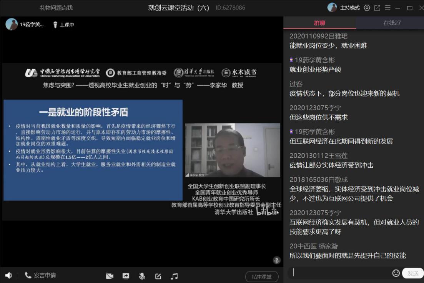Open the emoji picker in chat

[x=396, y=273]
